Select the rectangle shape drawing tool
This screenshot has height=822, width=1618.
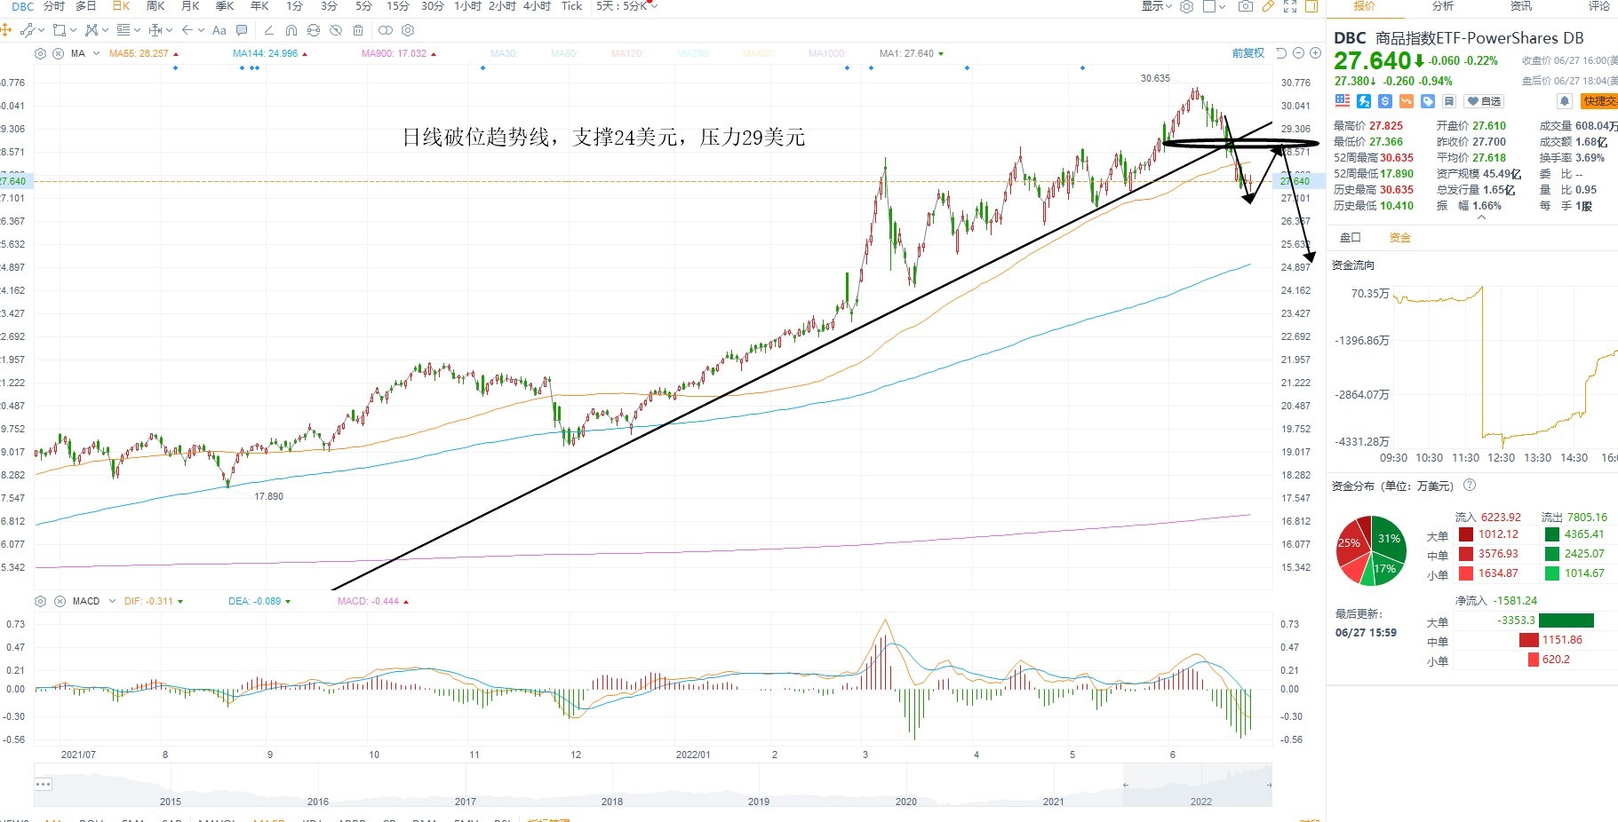coord(59,30)
